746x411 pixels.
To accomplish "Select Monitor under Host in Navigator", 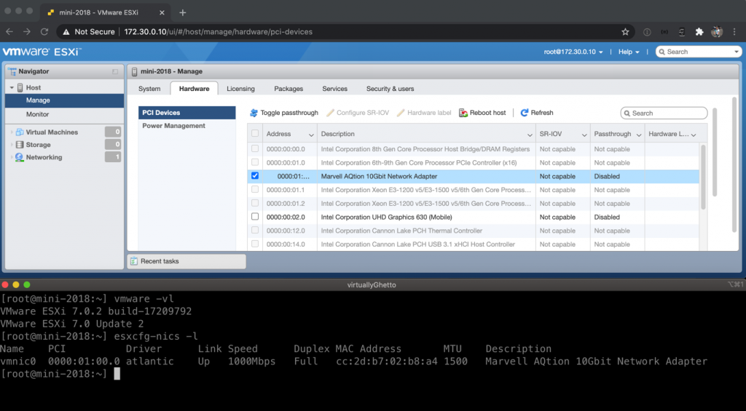I will (38, 114).
